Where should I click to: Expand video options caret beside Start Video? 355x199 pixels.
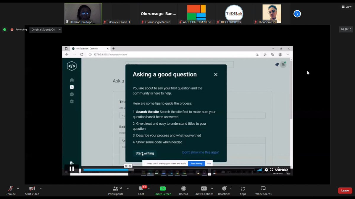click(x=41, y=188)
